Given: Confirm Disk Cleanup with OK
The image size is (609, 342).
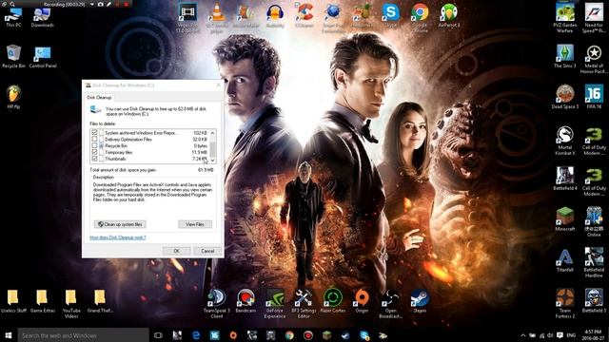Looking at the screenshot, I should point(177,251).
